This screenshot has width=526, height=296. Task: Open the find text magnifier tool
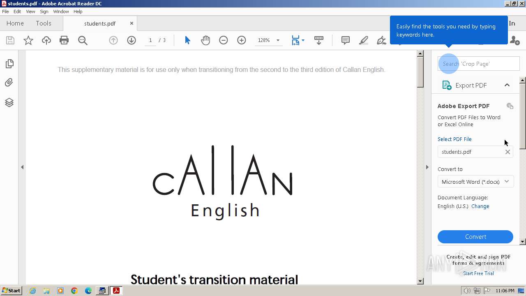83,40
